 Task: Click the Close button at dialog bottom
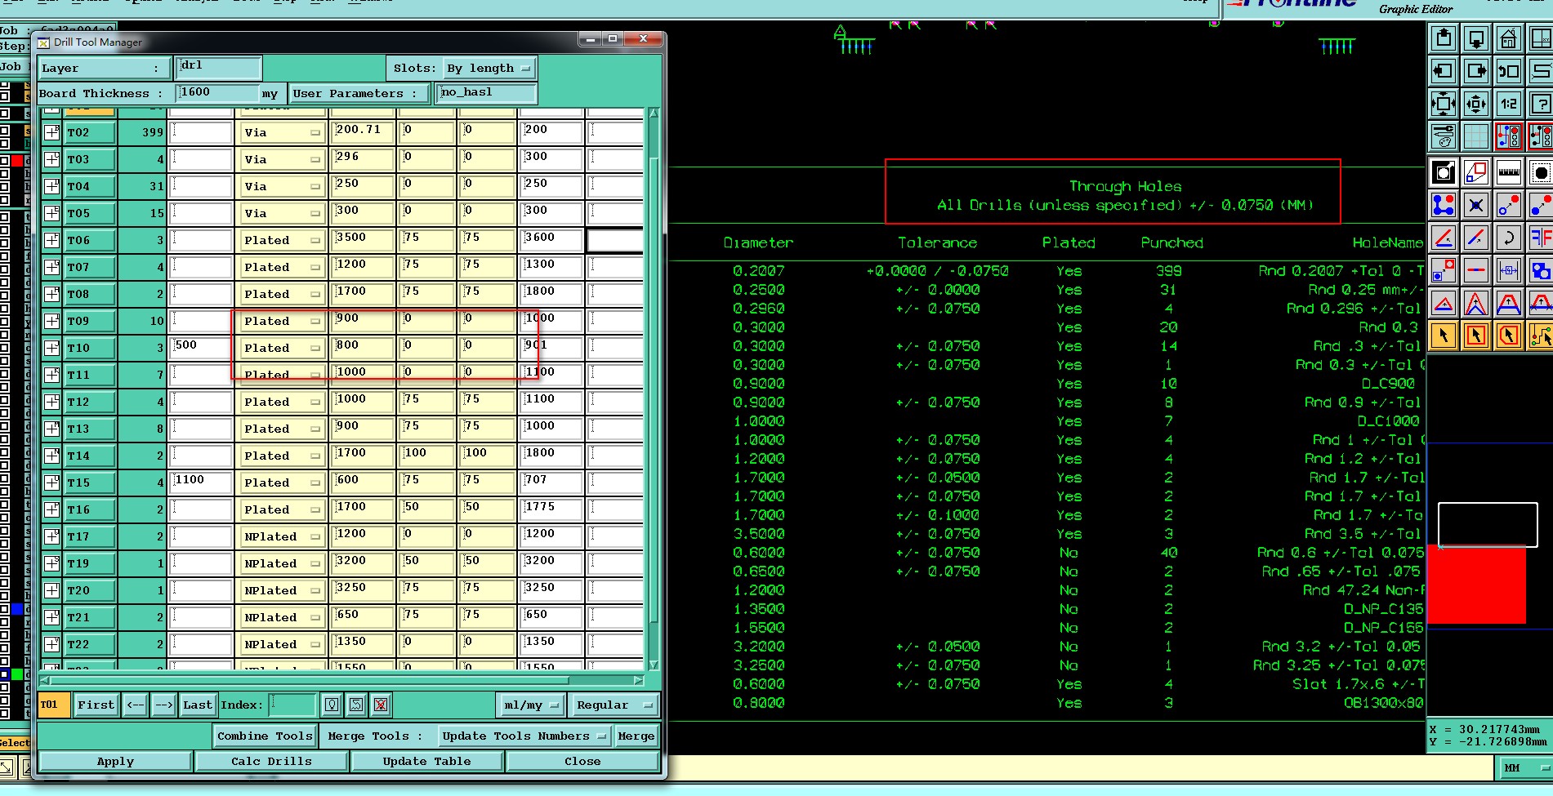pyautogui.click(x=582, y=761)
